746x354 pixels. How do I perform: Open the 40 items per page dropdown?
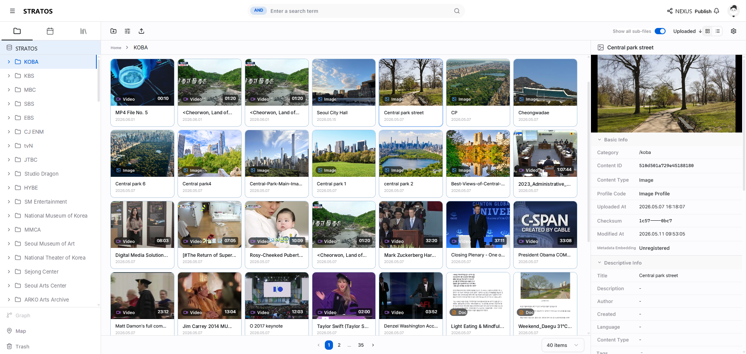(x=563, y=345)
